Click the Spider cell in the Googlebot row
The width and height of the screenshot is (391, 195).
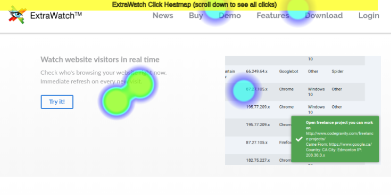337,71
